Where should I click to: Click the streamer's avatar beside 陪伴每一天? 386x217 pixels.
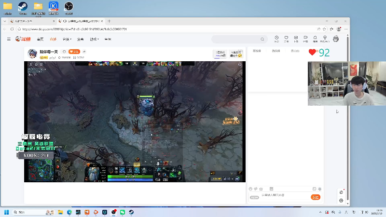point(32,54)
